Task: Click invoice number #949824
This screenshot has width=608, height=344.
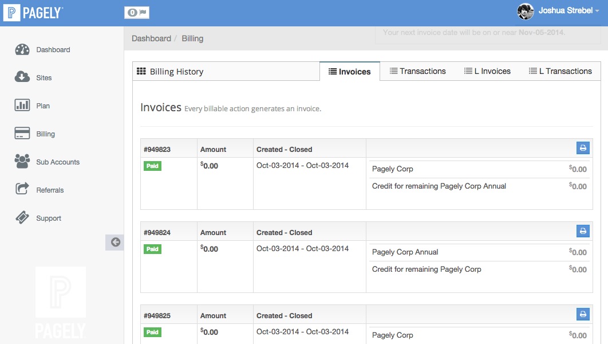Action: pyautogui.click(x=157, y=233)
